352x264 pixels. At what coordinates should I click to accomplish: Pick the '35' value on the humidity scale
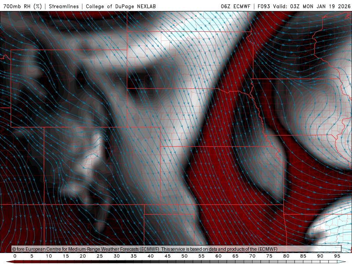pos(134,256)
